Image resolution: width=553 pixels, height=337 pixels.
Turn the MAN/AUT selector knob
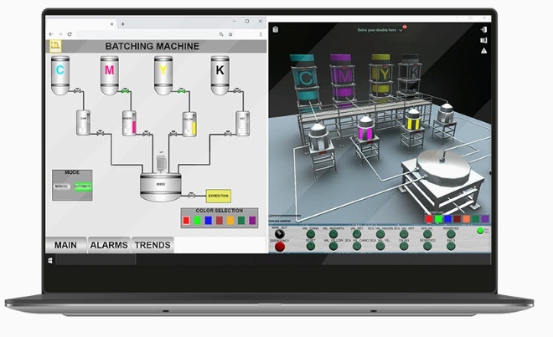(x=280, y=234)
